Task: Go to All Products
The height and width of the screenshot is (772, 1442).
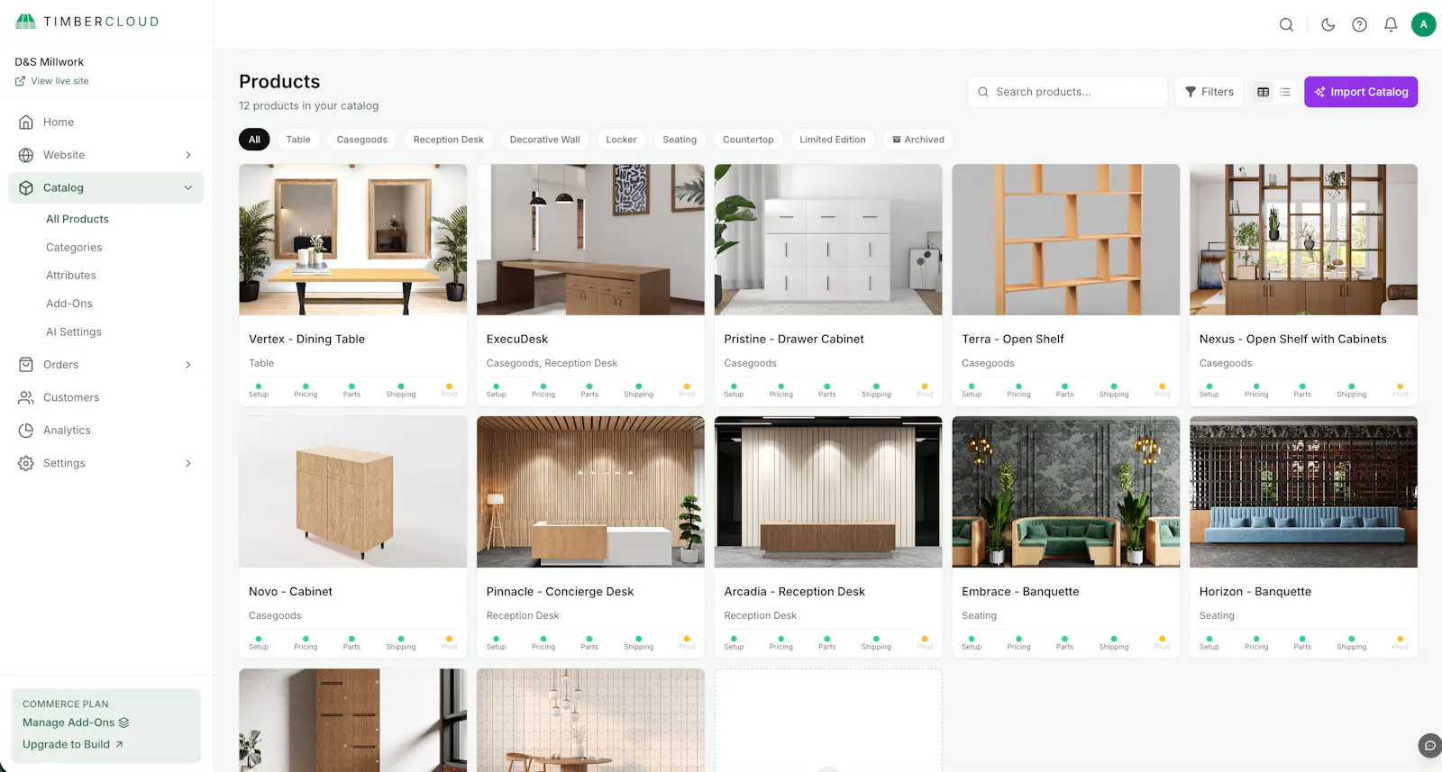Action: pos(78,219)
